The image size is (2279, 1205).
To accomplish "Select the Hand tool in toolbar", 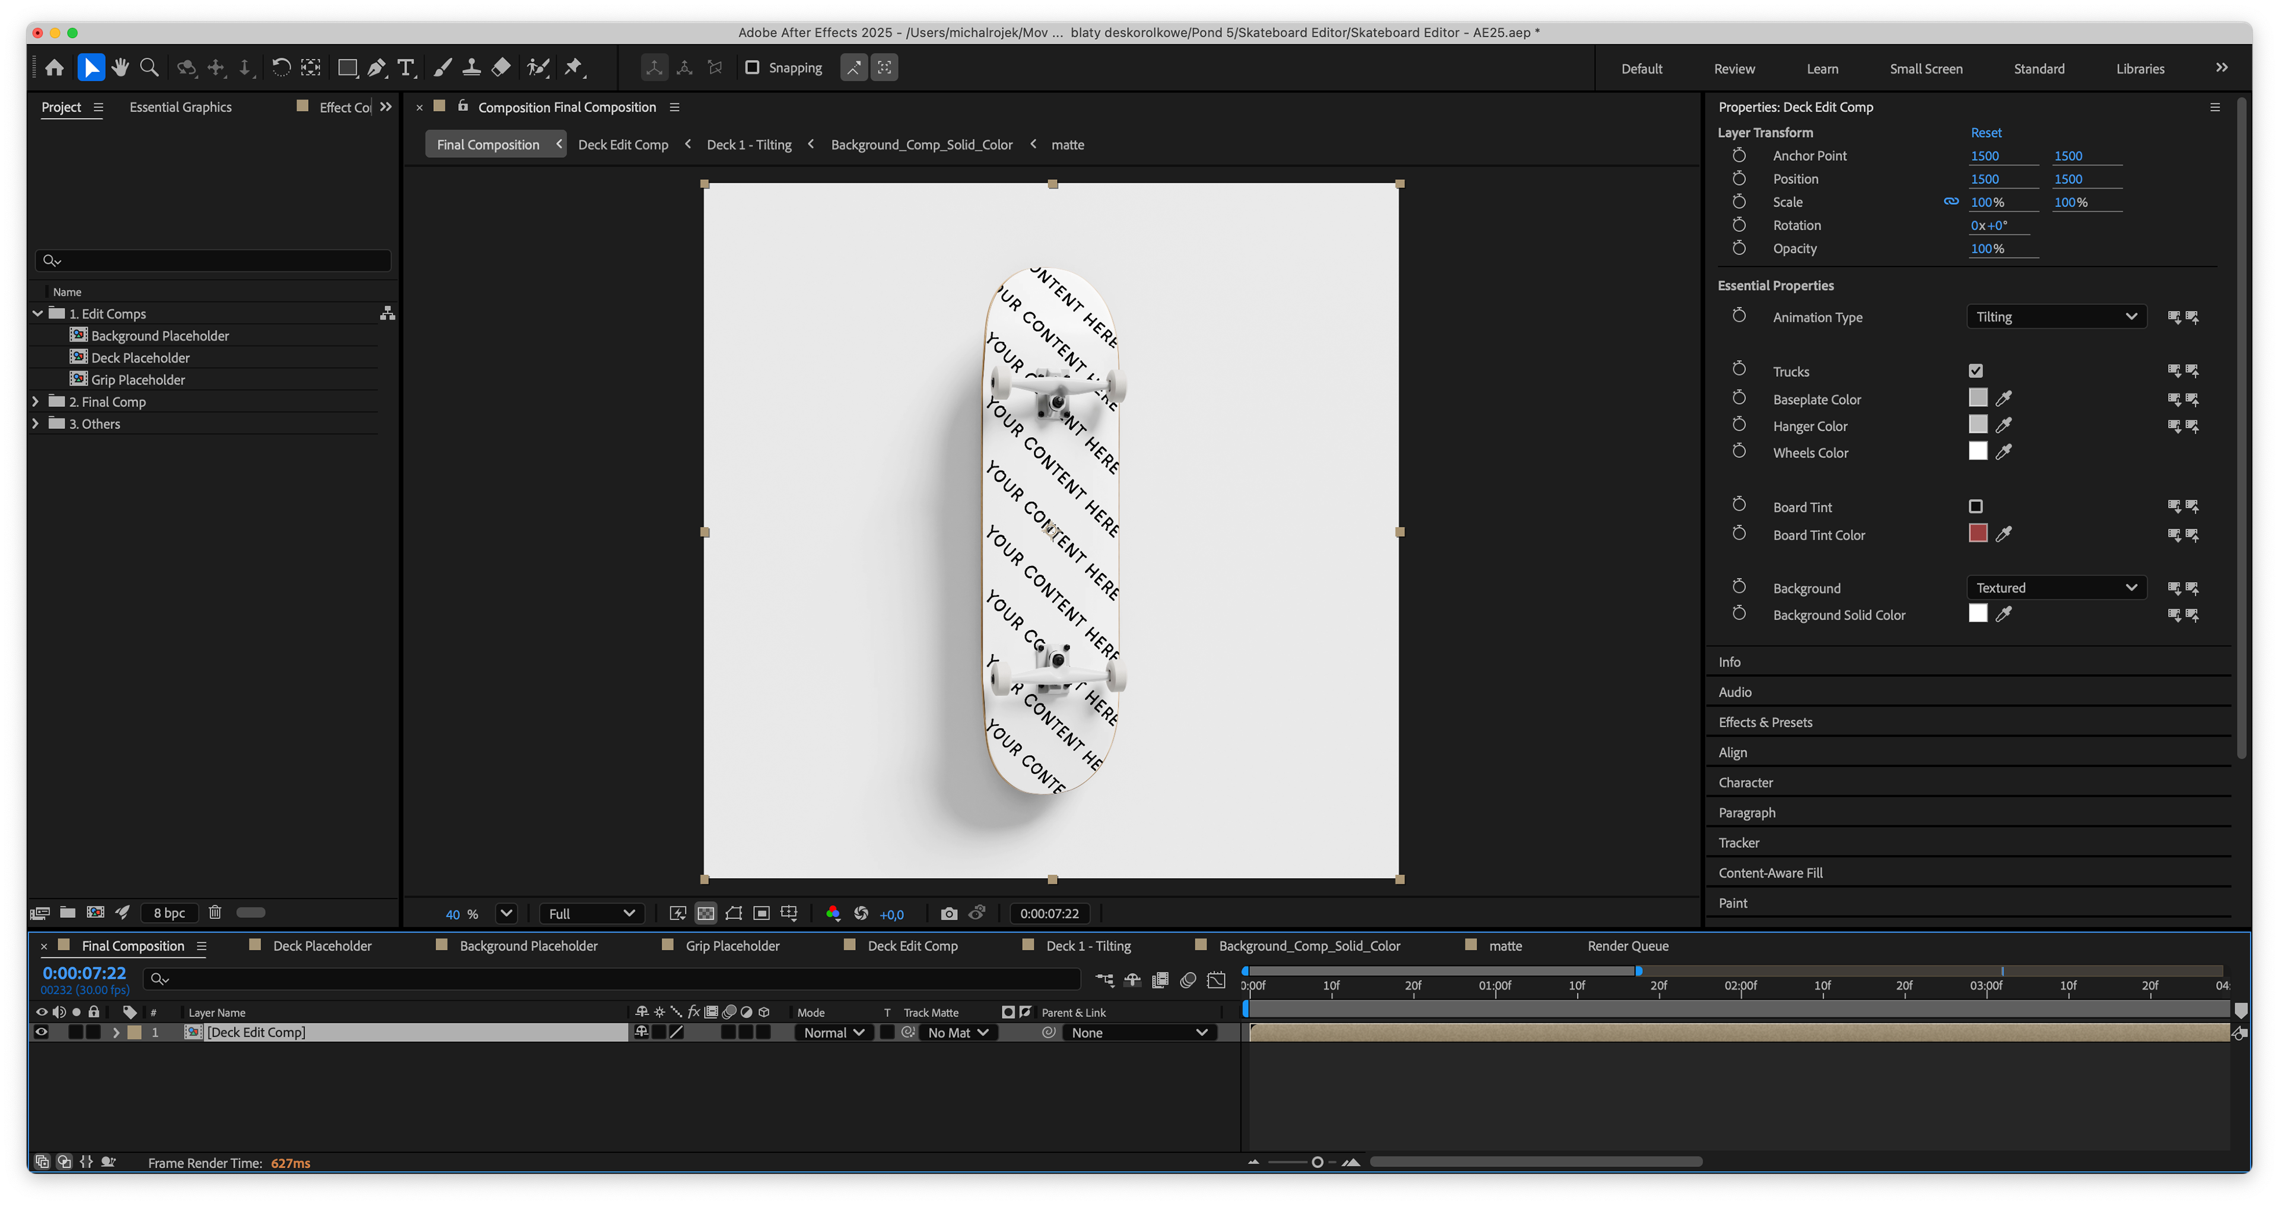I will click(120, 67).
